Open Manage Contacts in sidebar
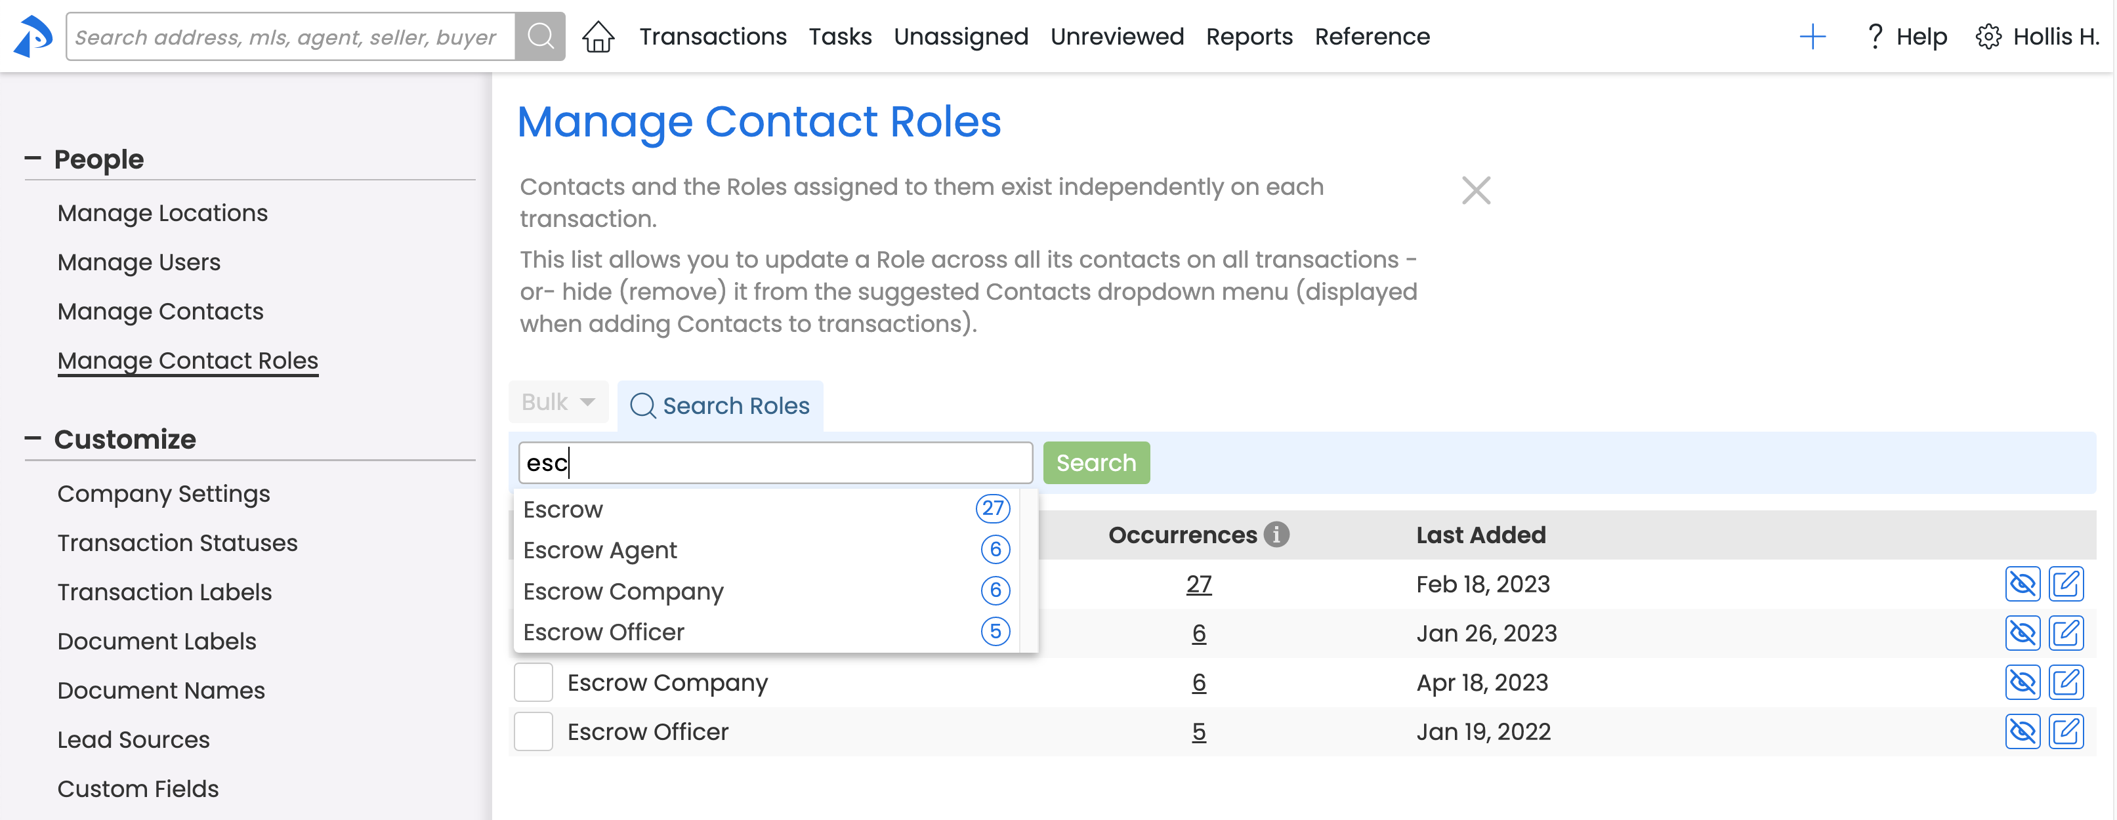 160,312
